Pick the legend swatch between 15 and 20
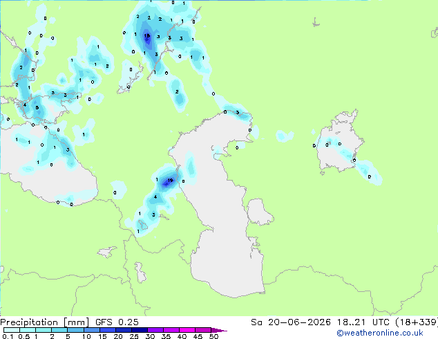The height and width of the screenshot is (339, 438). pyautogui.click(x=108, y=330)
